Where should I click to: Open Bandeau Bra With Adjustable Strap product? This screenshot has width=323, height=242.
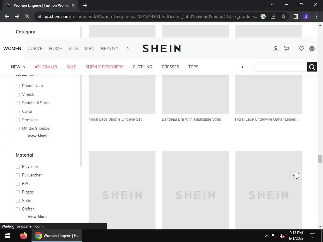pyautogui.click(x=191, y=119)
